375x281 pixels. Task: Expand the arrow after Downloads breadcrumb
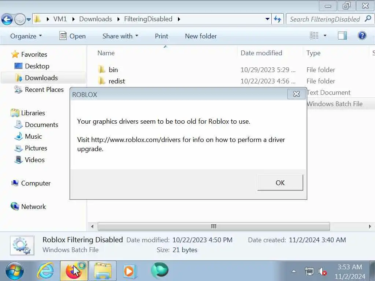[118, 19]
